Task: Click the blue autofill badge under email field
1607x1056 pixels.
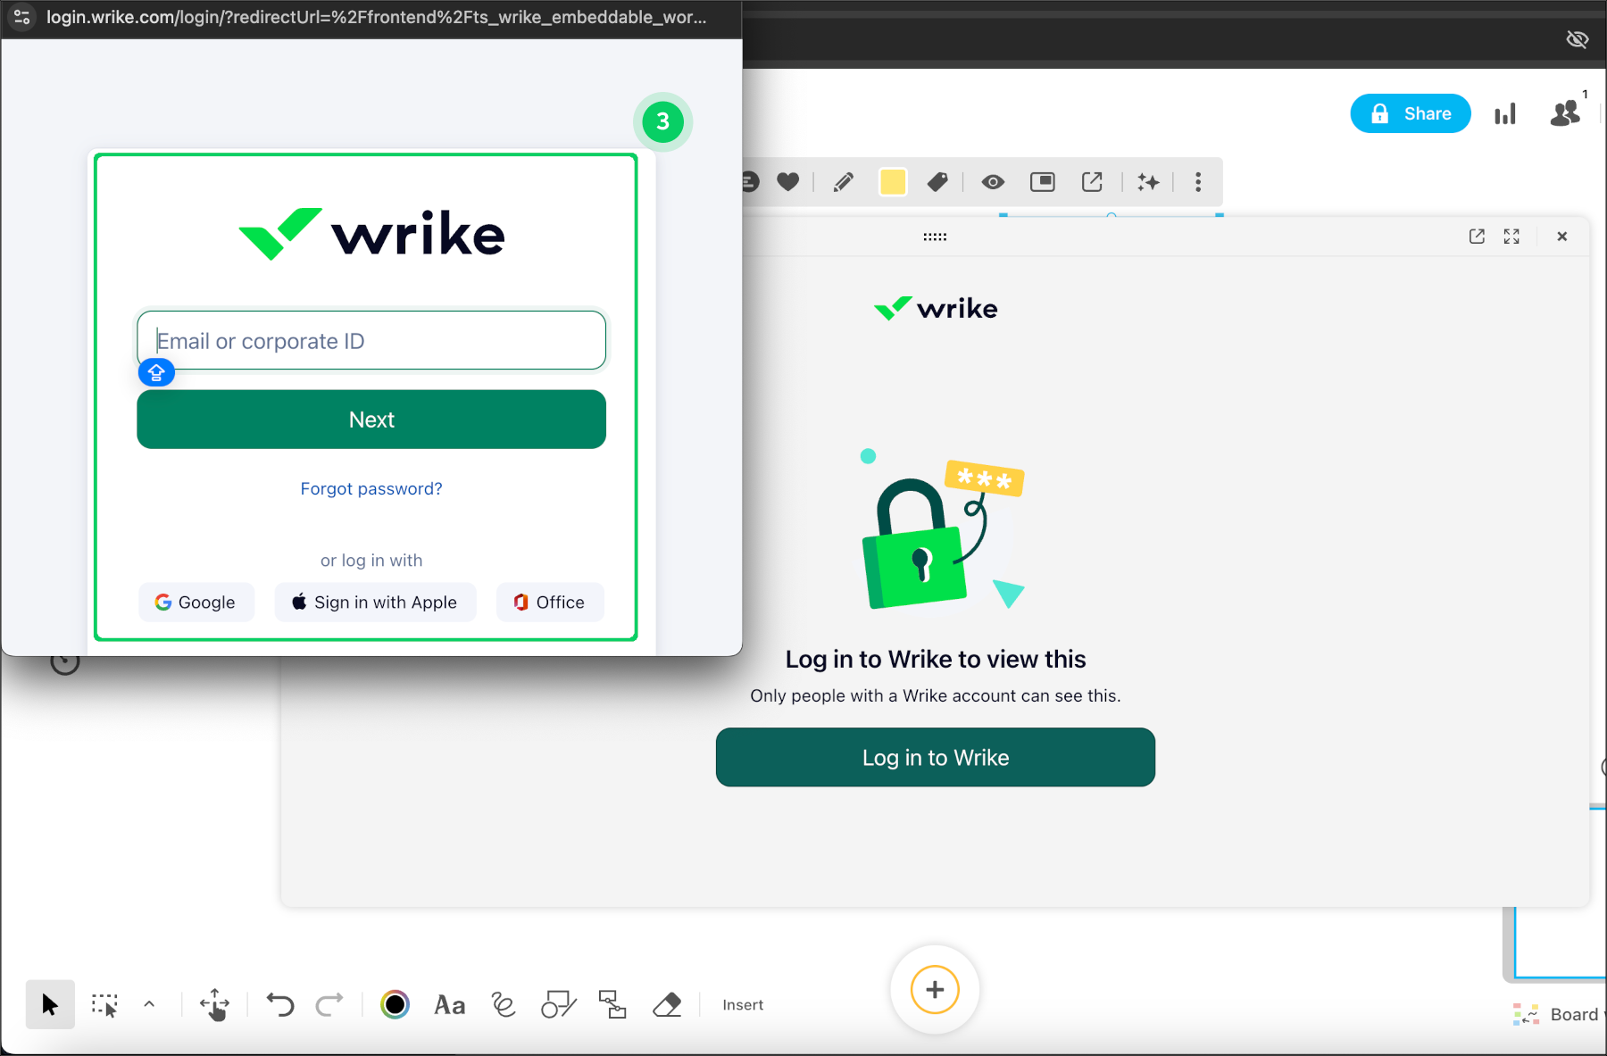Action: pos(156,372)
